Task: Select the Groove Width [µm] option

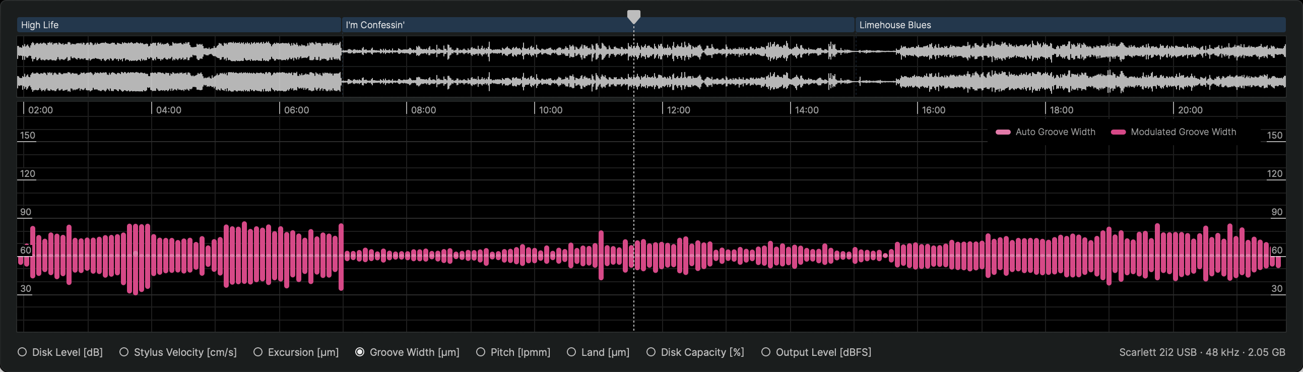Action: click(x=360, y=352)
